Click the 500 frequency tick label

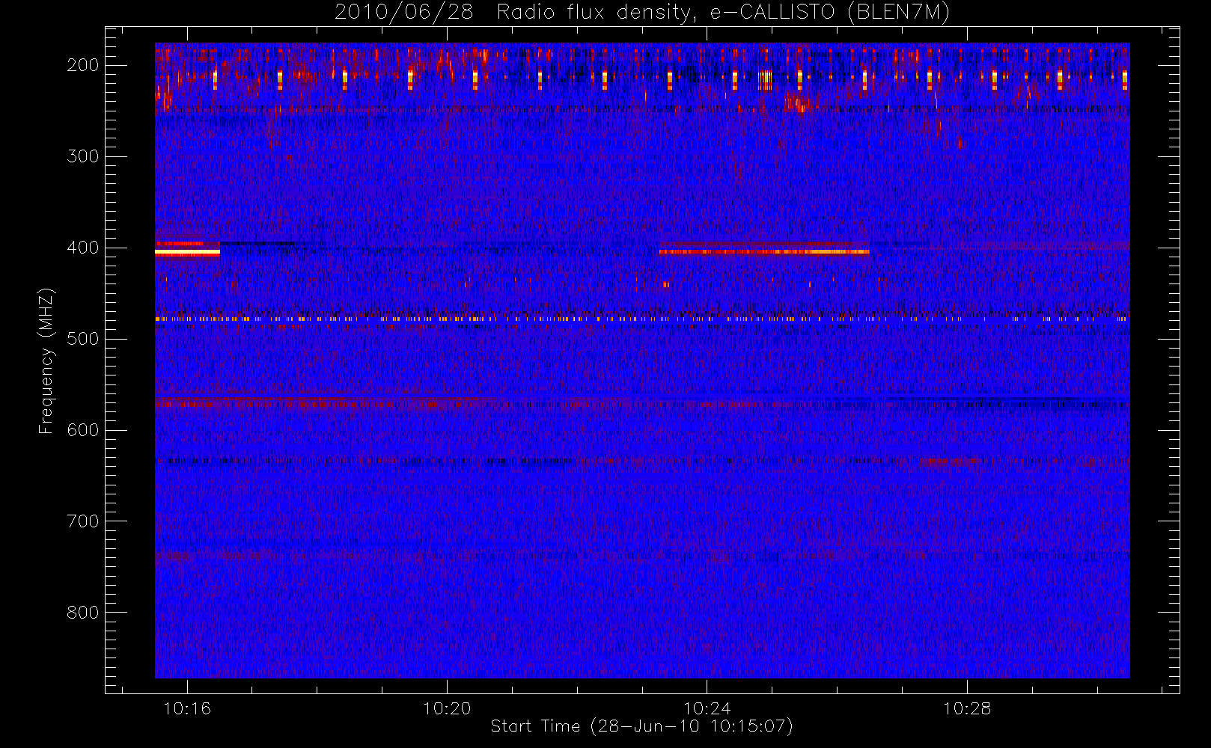click(x=83, y=339)
